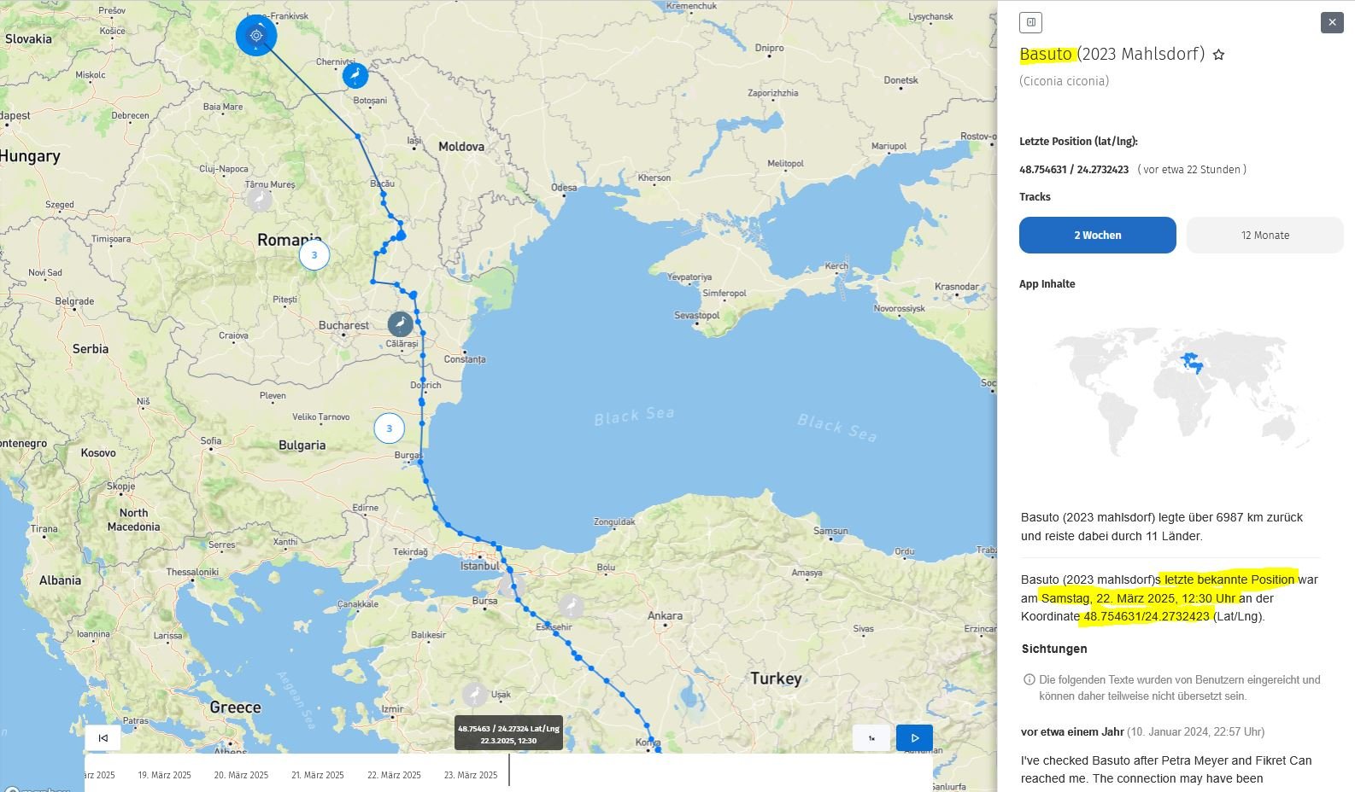Click info icon beside Sichtungen notice

(x=1029, y=680)
